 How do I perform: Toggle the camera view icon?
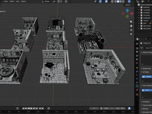pos(131,30)
